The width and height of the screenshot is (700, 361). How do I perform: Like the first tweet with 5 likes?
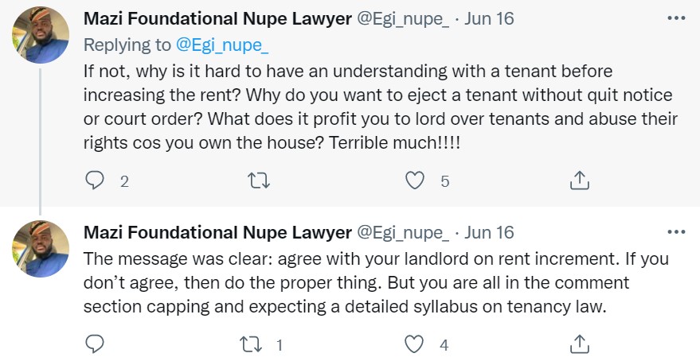(415, 181)
